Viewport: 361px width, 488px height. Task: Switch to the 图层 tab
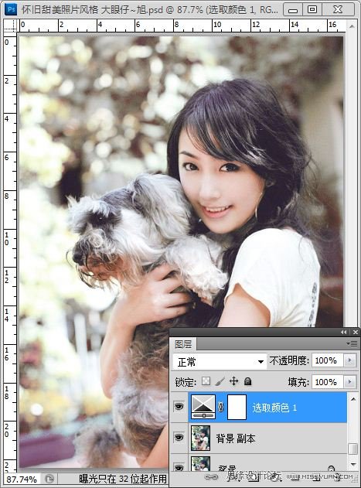click(183, 344)
